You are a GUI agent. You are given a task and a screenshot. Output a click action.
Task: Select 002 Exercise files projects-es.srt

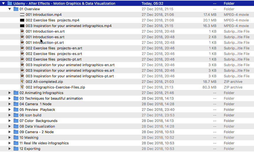pos(54,54)
